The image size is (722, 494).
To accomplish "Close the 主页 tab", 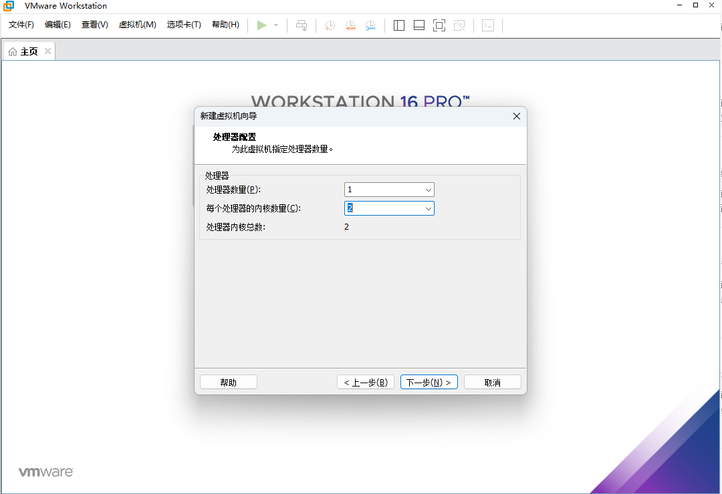I will (47, 51).
